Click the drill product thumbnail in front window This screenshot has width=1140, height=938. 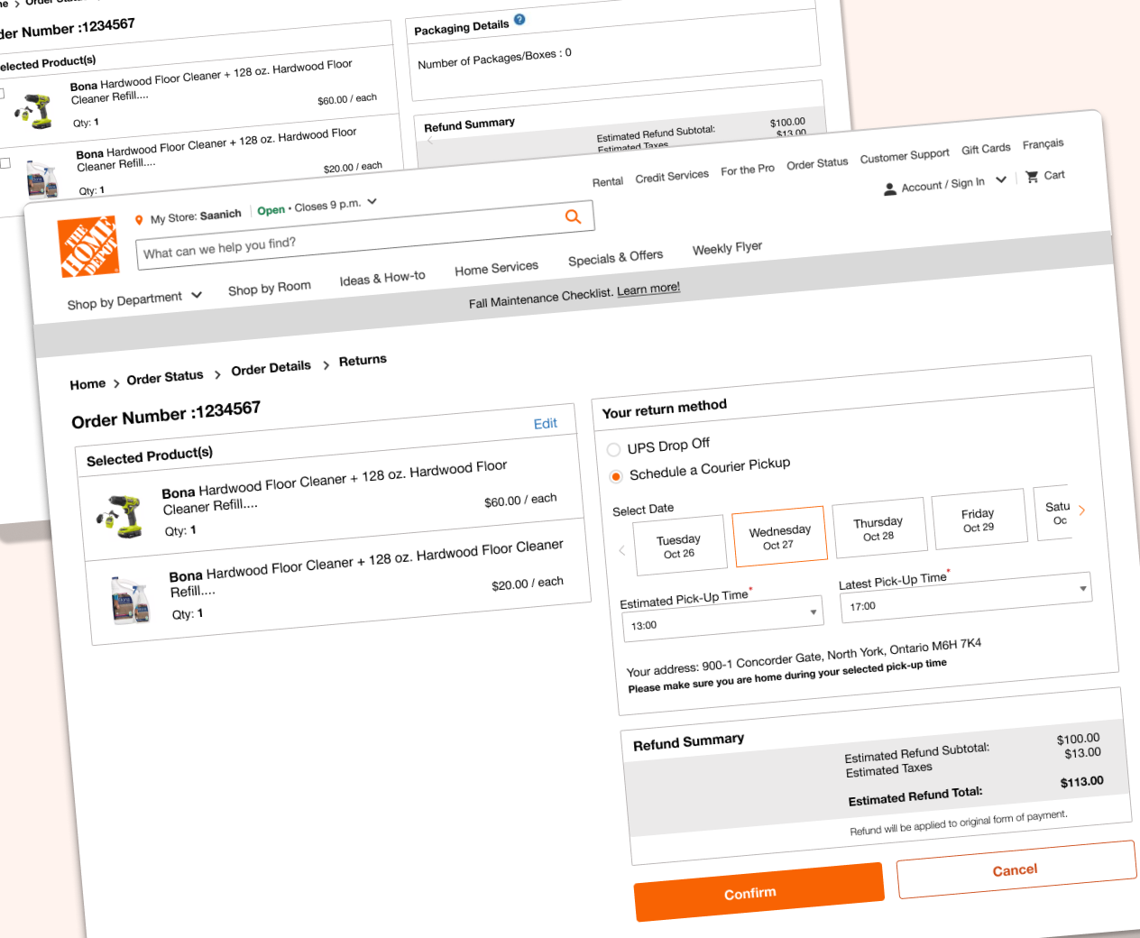tap(122, 516)
